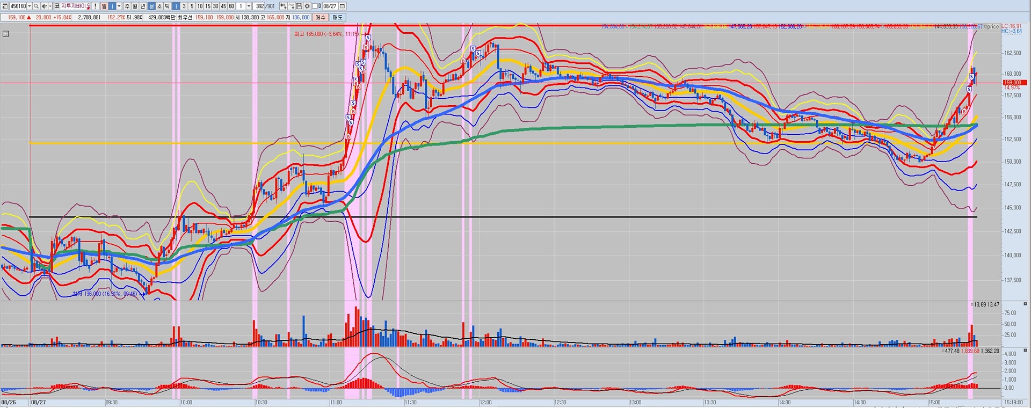Viewport: 1031px width, 408px height.
Task: Click the 최우선 best quote label
Action: [x=185, y=17]
